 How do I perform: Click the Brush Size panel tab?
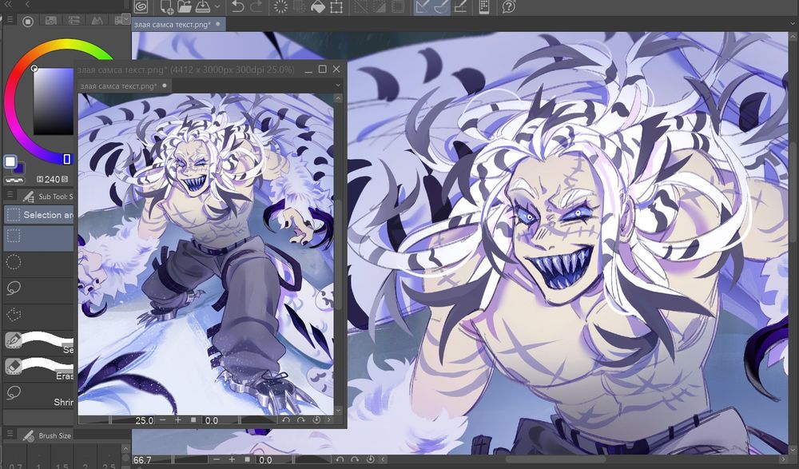47,435
